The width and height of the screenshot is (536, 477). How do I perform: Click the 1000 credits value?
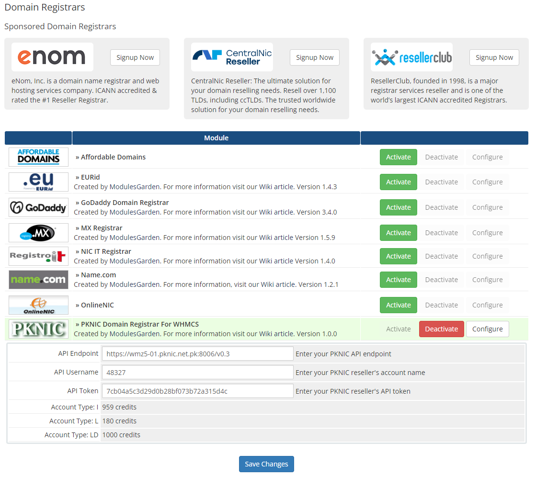tap(121, 435)
